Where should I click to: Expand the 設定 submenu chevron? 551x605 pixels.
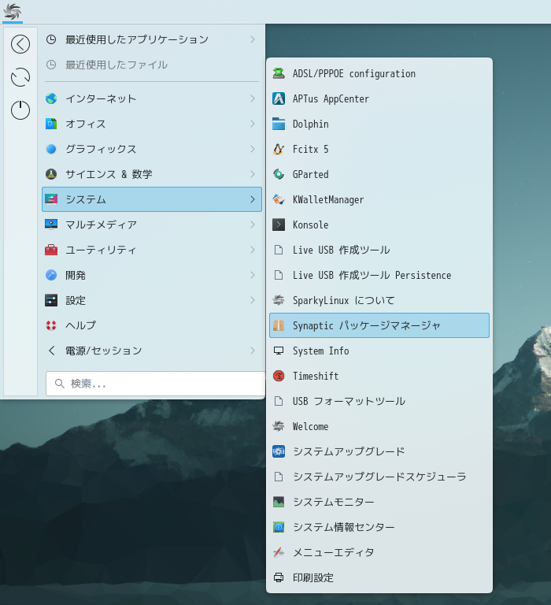(253, 300)
